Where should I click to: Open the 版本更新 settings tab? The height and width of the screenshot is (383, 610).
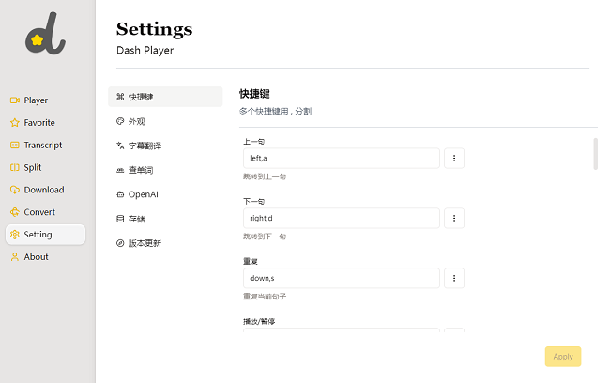point(145,243)
